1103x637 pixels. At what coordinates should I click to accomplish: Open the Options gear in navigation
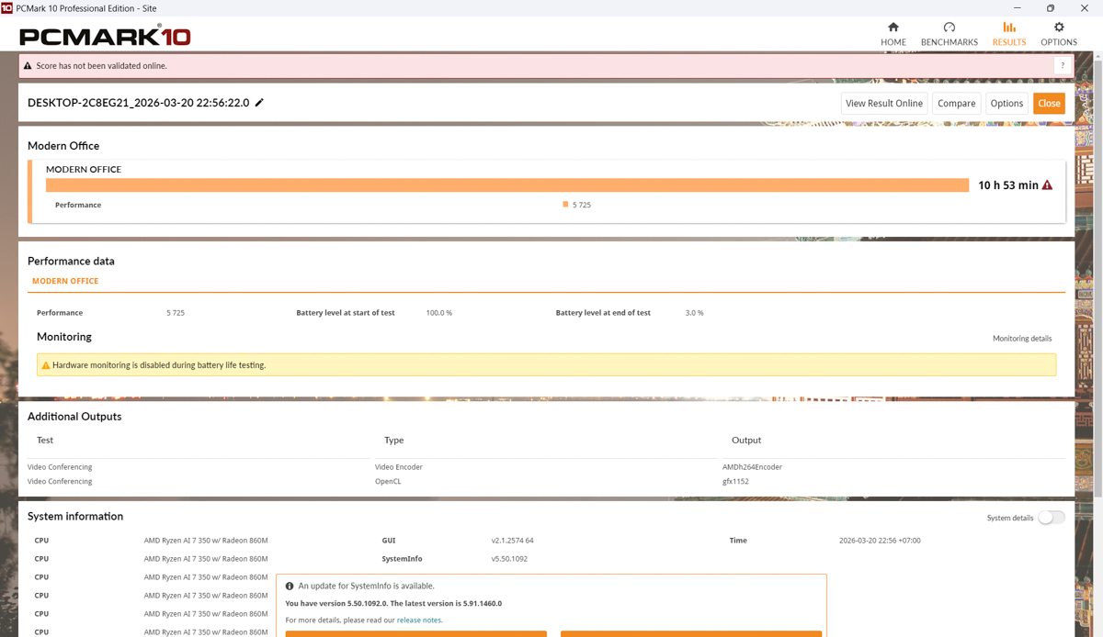(1058, 34)
